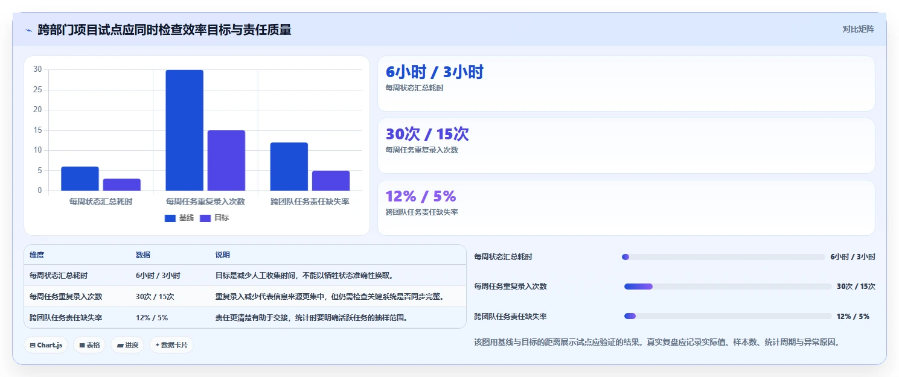Click description starting 目标是减少人工收集时间
This screenshot has width=899, height=377.
tap(305, 276)
